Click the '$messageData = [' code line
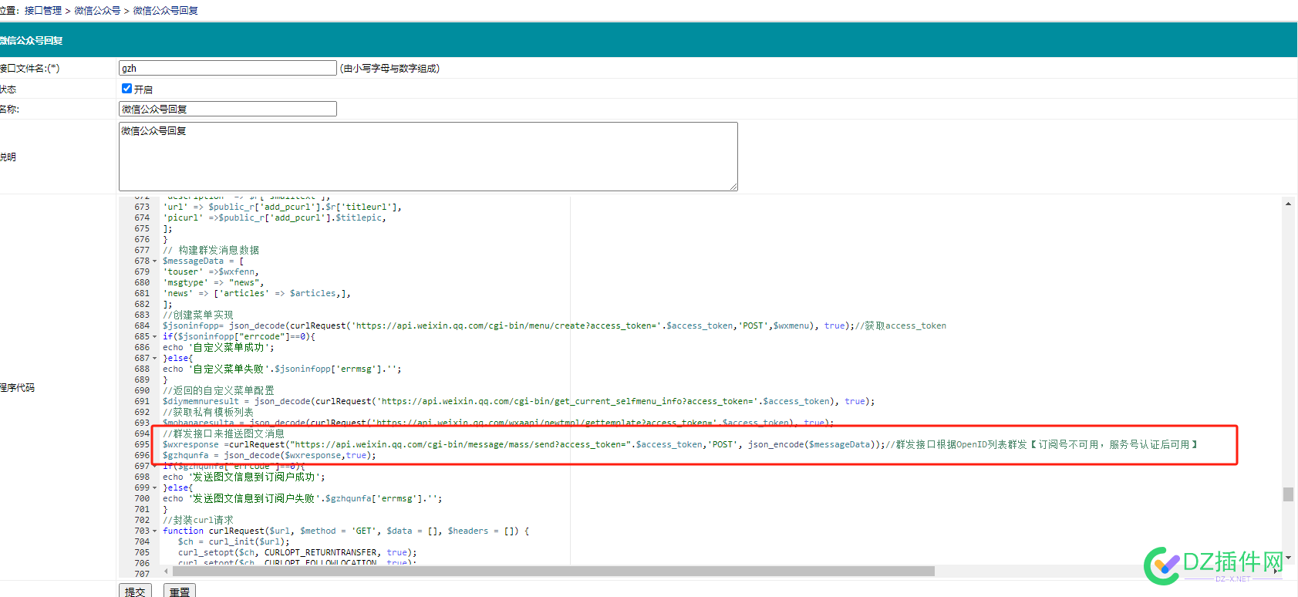 pyautogui.click(x=203, y=261)
